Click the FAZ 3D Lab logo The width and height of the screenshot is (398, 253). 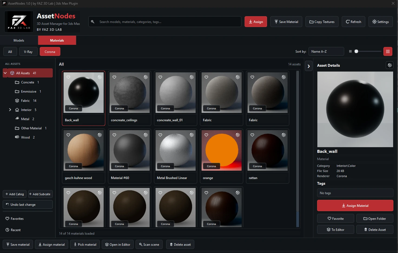pyautogui.click(x=19, y=22)
